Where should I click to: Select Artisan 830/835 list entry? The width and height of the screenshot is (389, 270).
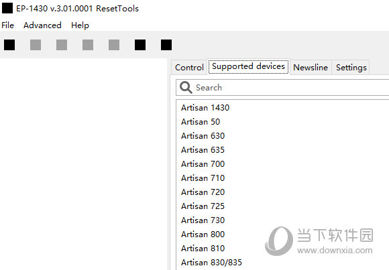(x=211, y=263)
